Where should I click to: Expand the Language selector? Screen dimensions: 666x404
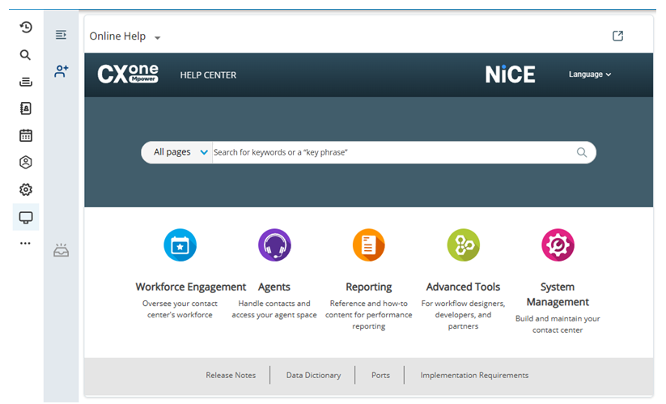590,74
